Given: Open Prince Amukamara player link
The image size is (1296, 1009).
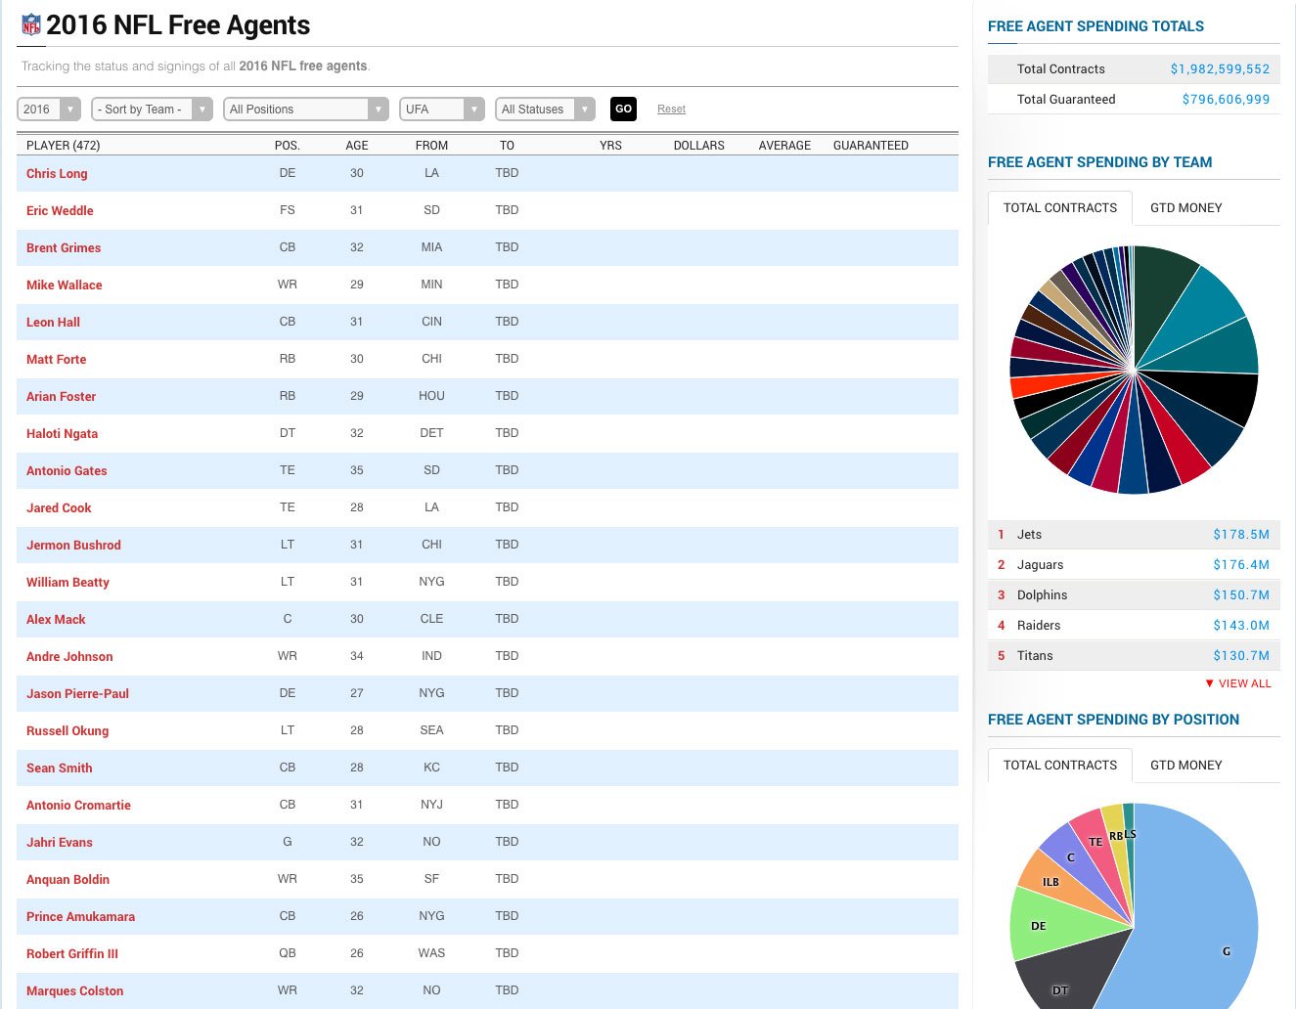Looking at the screenshot, I should pyautogui.click(x=80, y=916).
